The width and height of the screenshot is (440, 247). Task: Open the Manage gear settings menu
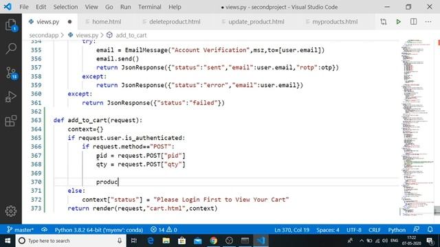tap(11, 211)
